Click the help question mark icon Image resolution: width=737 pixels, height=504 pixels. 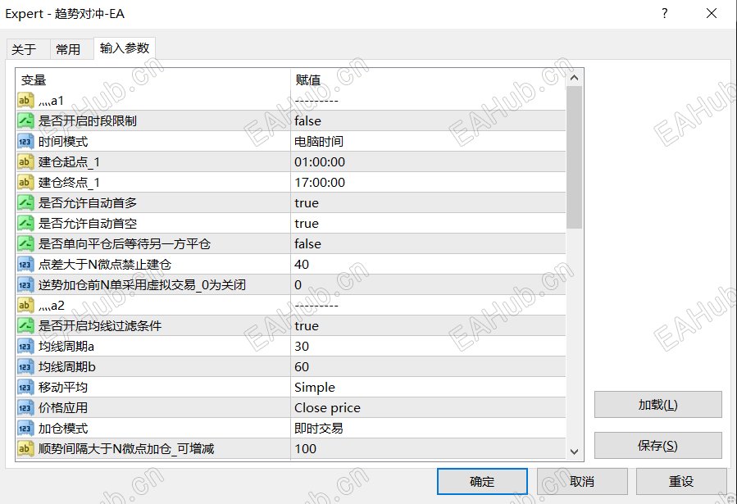pos(665,13)
